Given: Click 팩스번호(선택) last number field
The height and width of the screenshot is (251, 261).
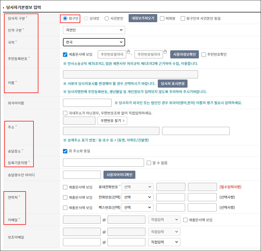Looking at the screenshot, I should click(x=202, y=207).
